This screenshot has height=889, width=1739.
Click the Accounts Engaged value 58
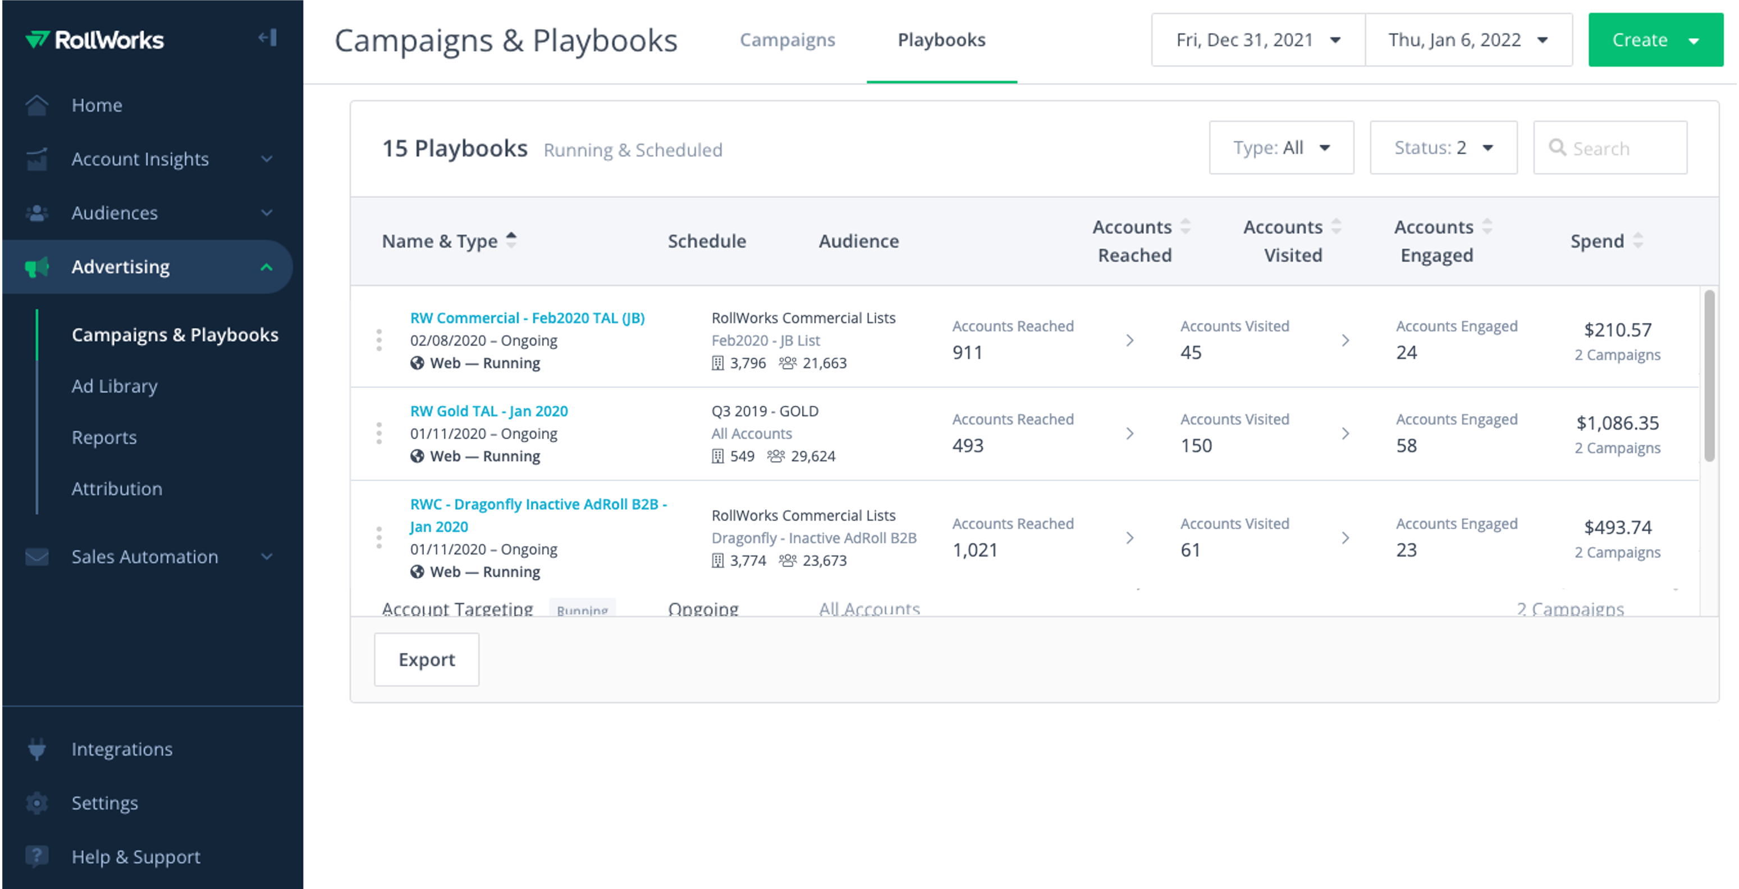[1406, 446]
